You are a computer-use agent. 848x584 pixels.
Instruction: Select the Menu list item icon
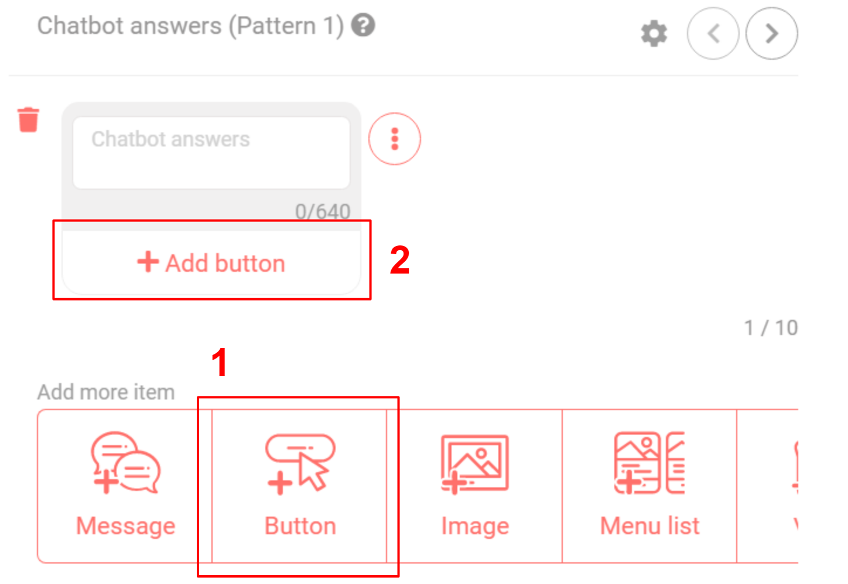649,463
